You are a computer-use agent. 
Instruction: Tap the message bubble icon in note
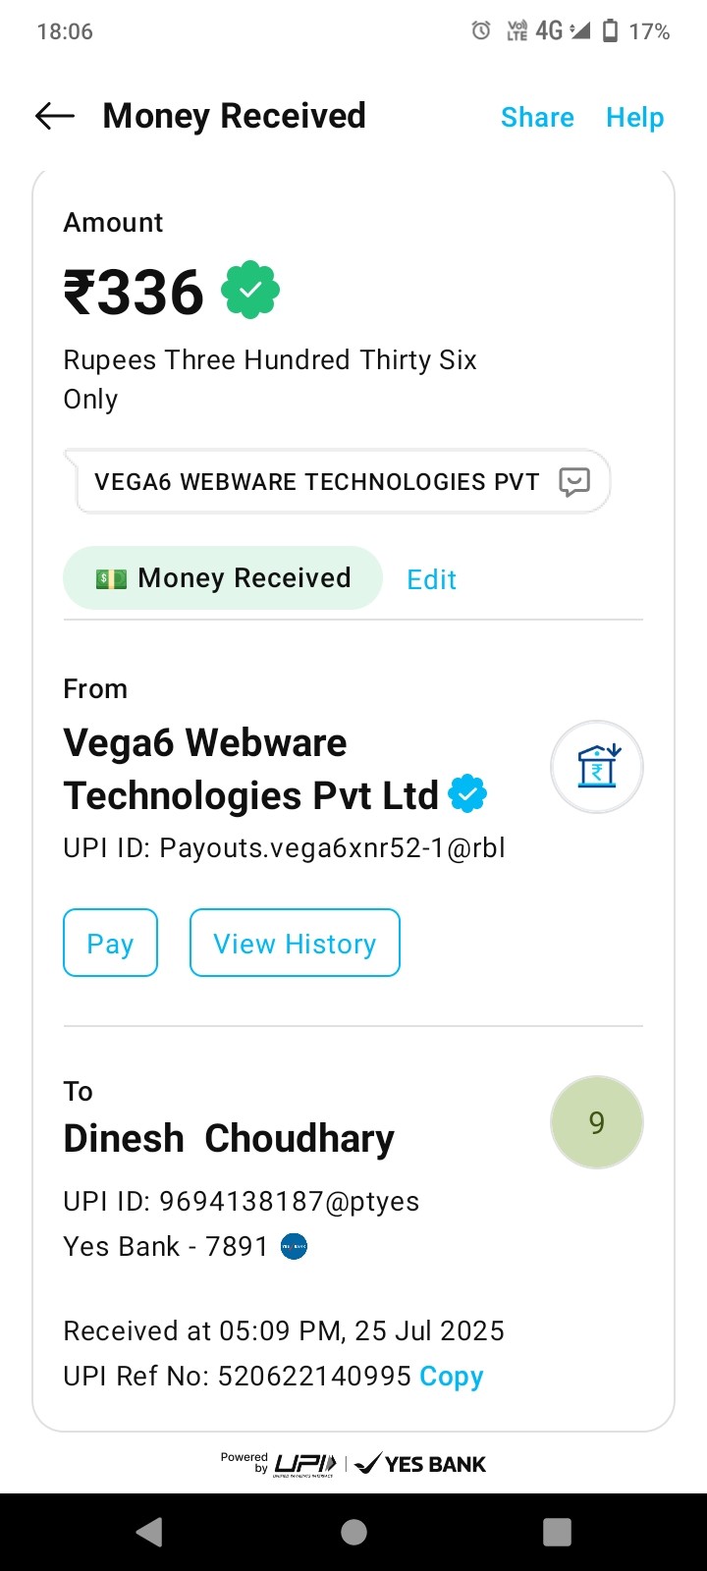[574, 481]
